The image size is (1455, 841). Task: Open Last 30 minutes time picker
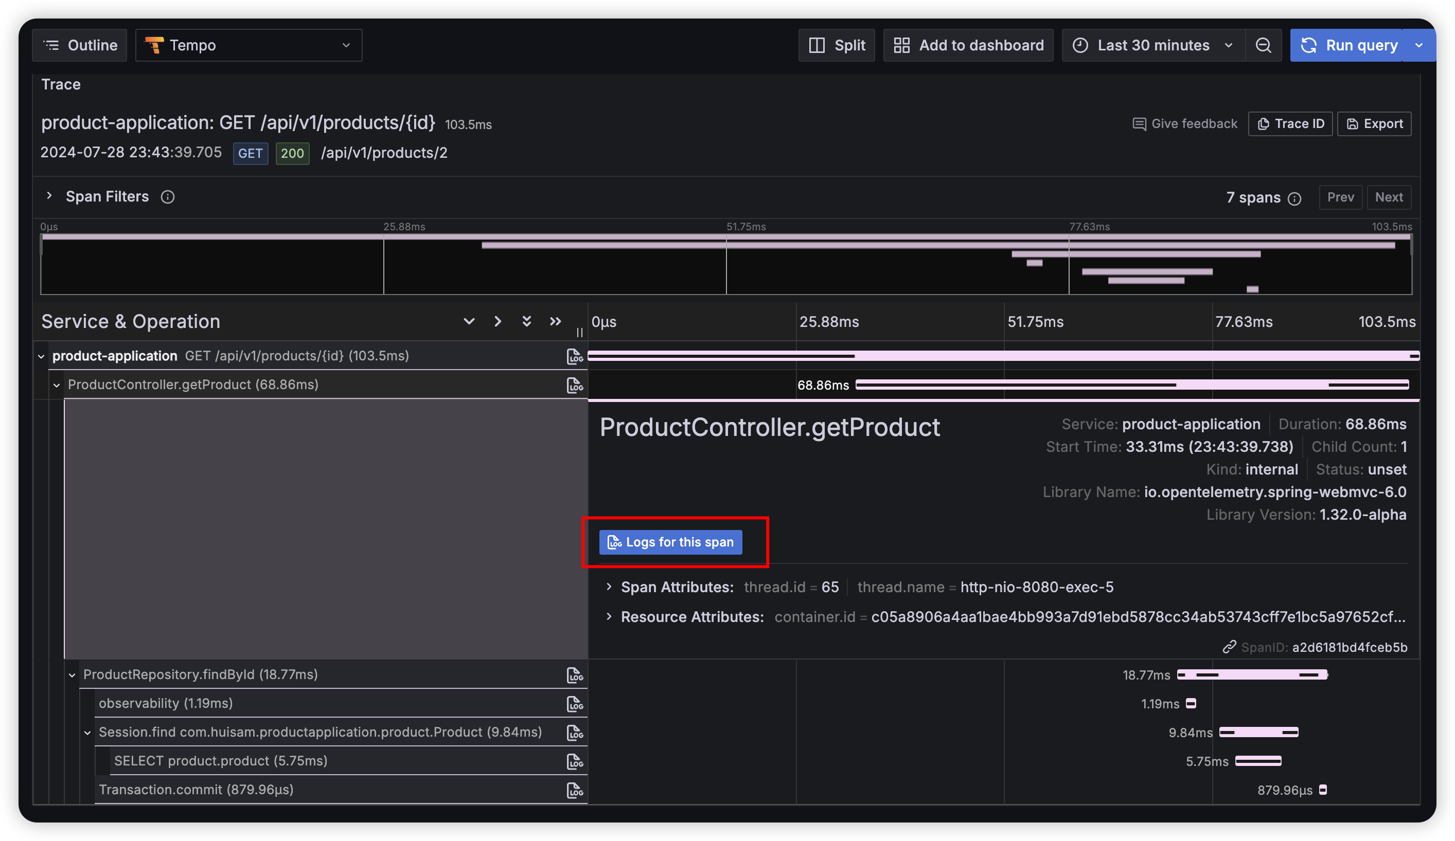[x=1152, y=46]
